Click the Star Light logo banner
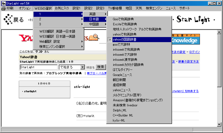 (x=193, y=20)
